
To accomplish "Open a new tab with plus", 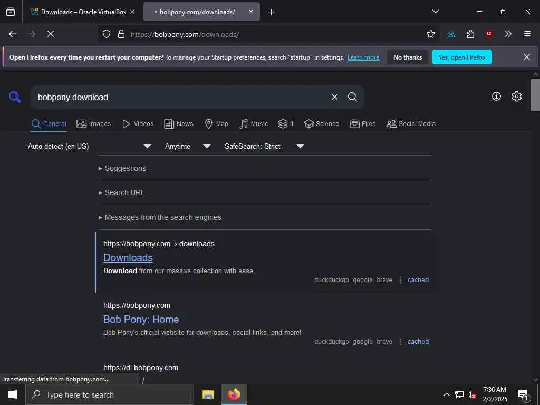I will tap(272, 12).
